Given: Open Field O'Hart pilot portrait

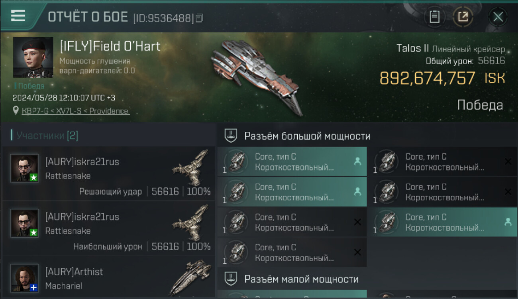Looking at the screenshot, I should [33, 57].
